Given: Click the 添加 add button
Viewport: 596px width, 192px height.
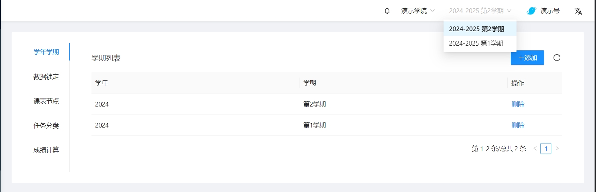Looking at the screenshot, I should coord(527,58).
